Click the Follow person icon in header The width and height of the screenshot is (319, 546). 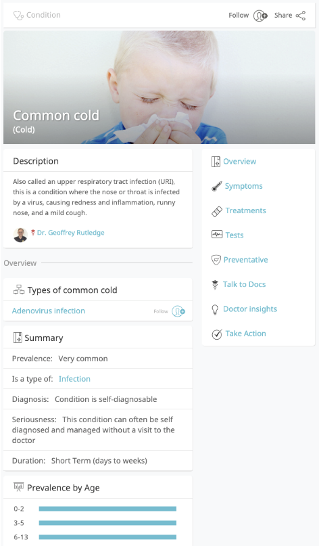(x=260, y=16)
